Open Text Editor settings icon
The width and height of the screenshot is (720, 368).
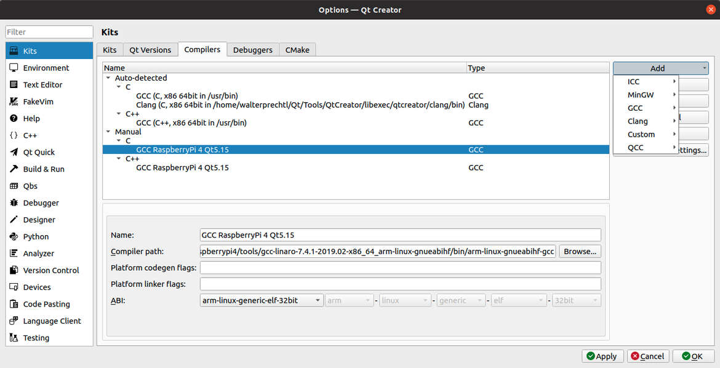point(14,84)
